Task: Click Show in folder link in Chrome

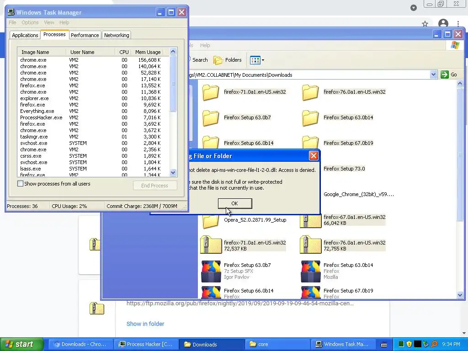Action: pyautogui.click(x=145, y=324)
